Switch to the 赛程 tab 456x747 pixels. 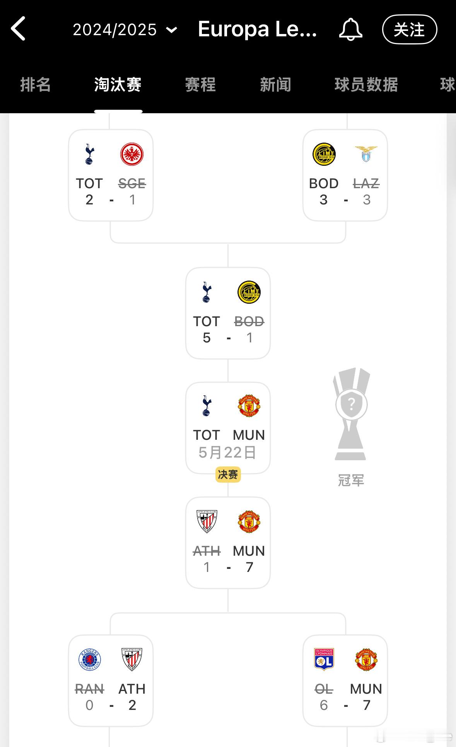[200, 85]
